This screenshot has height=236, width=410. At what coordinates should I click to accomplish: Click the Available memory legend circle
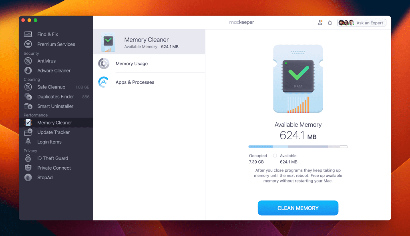point(275,156)
